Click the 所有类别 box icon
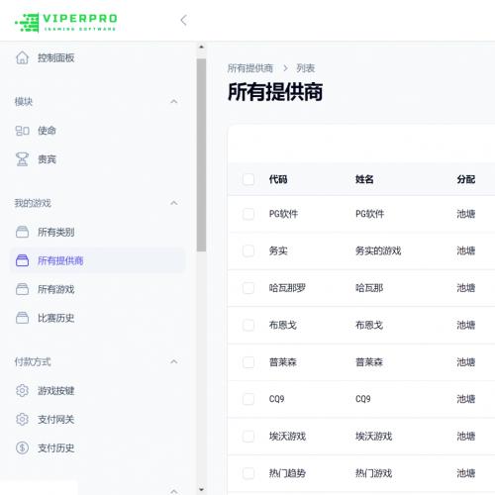Screen dimensions: 495x495 point(22,232)
